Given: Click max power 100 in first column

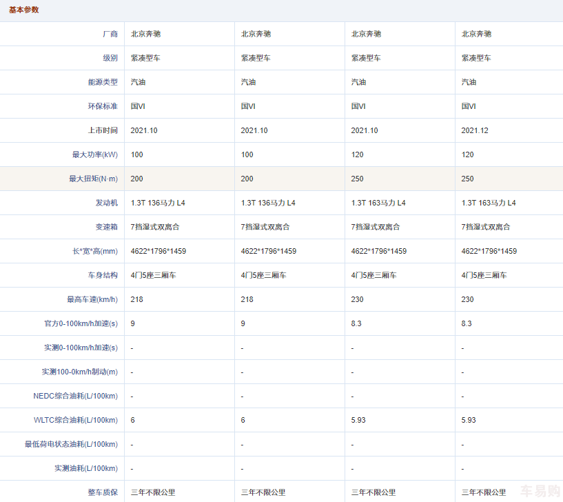Looking at the screenshot, I should (137, 154).
